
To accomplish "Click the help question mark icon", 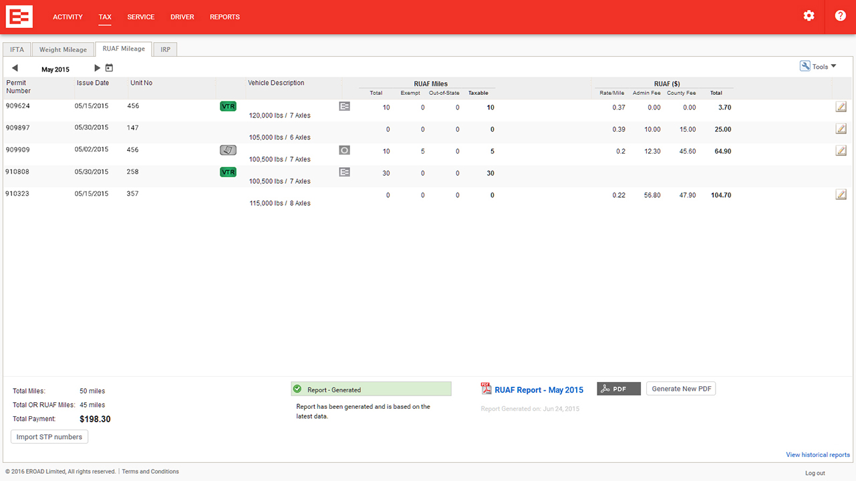I will point(840,16).
